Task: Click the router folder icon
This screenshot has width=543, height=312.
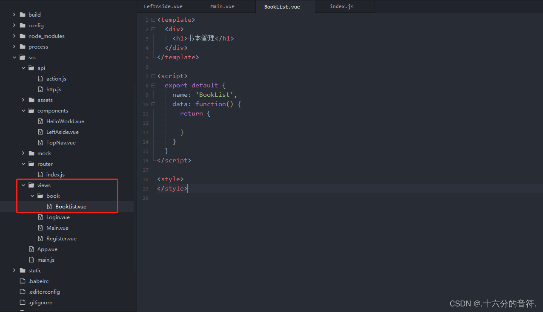Action: 31,164
